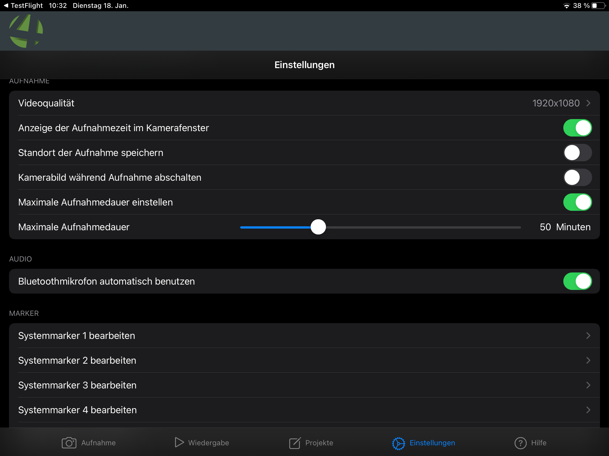The width and height of the screenshot is (609, 456).
Task: Disable Anzeige der Aufnahmezeit im Kamerafenster
Action: (577, 128)
